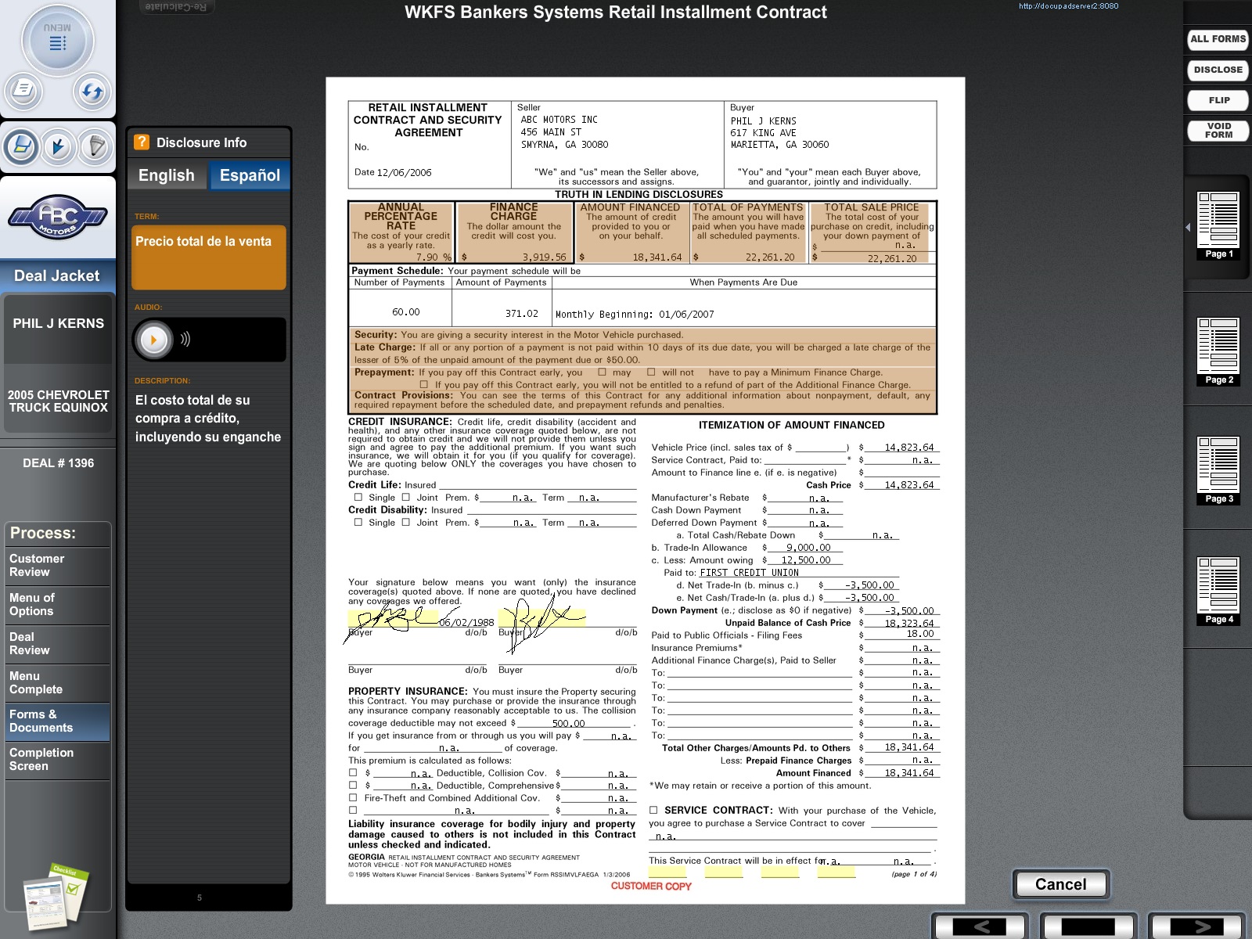Check the Credit Disability Single checkbox
1252x939 pixels.
coord(358,522)
